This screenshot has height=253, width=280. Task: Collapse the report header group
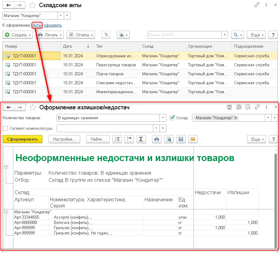click(6, 167)
